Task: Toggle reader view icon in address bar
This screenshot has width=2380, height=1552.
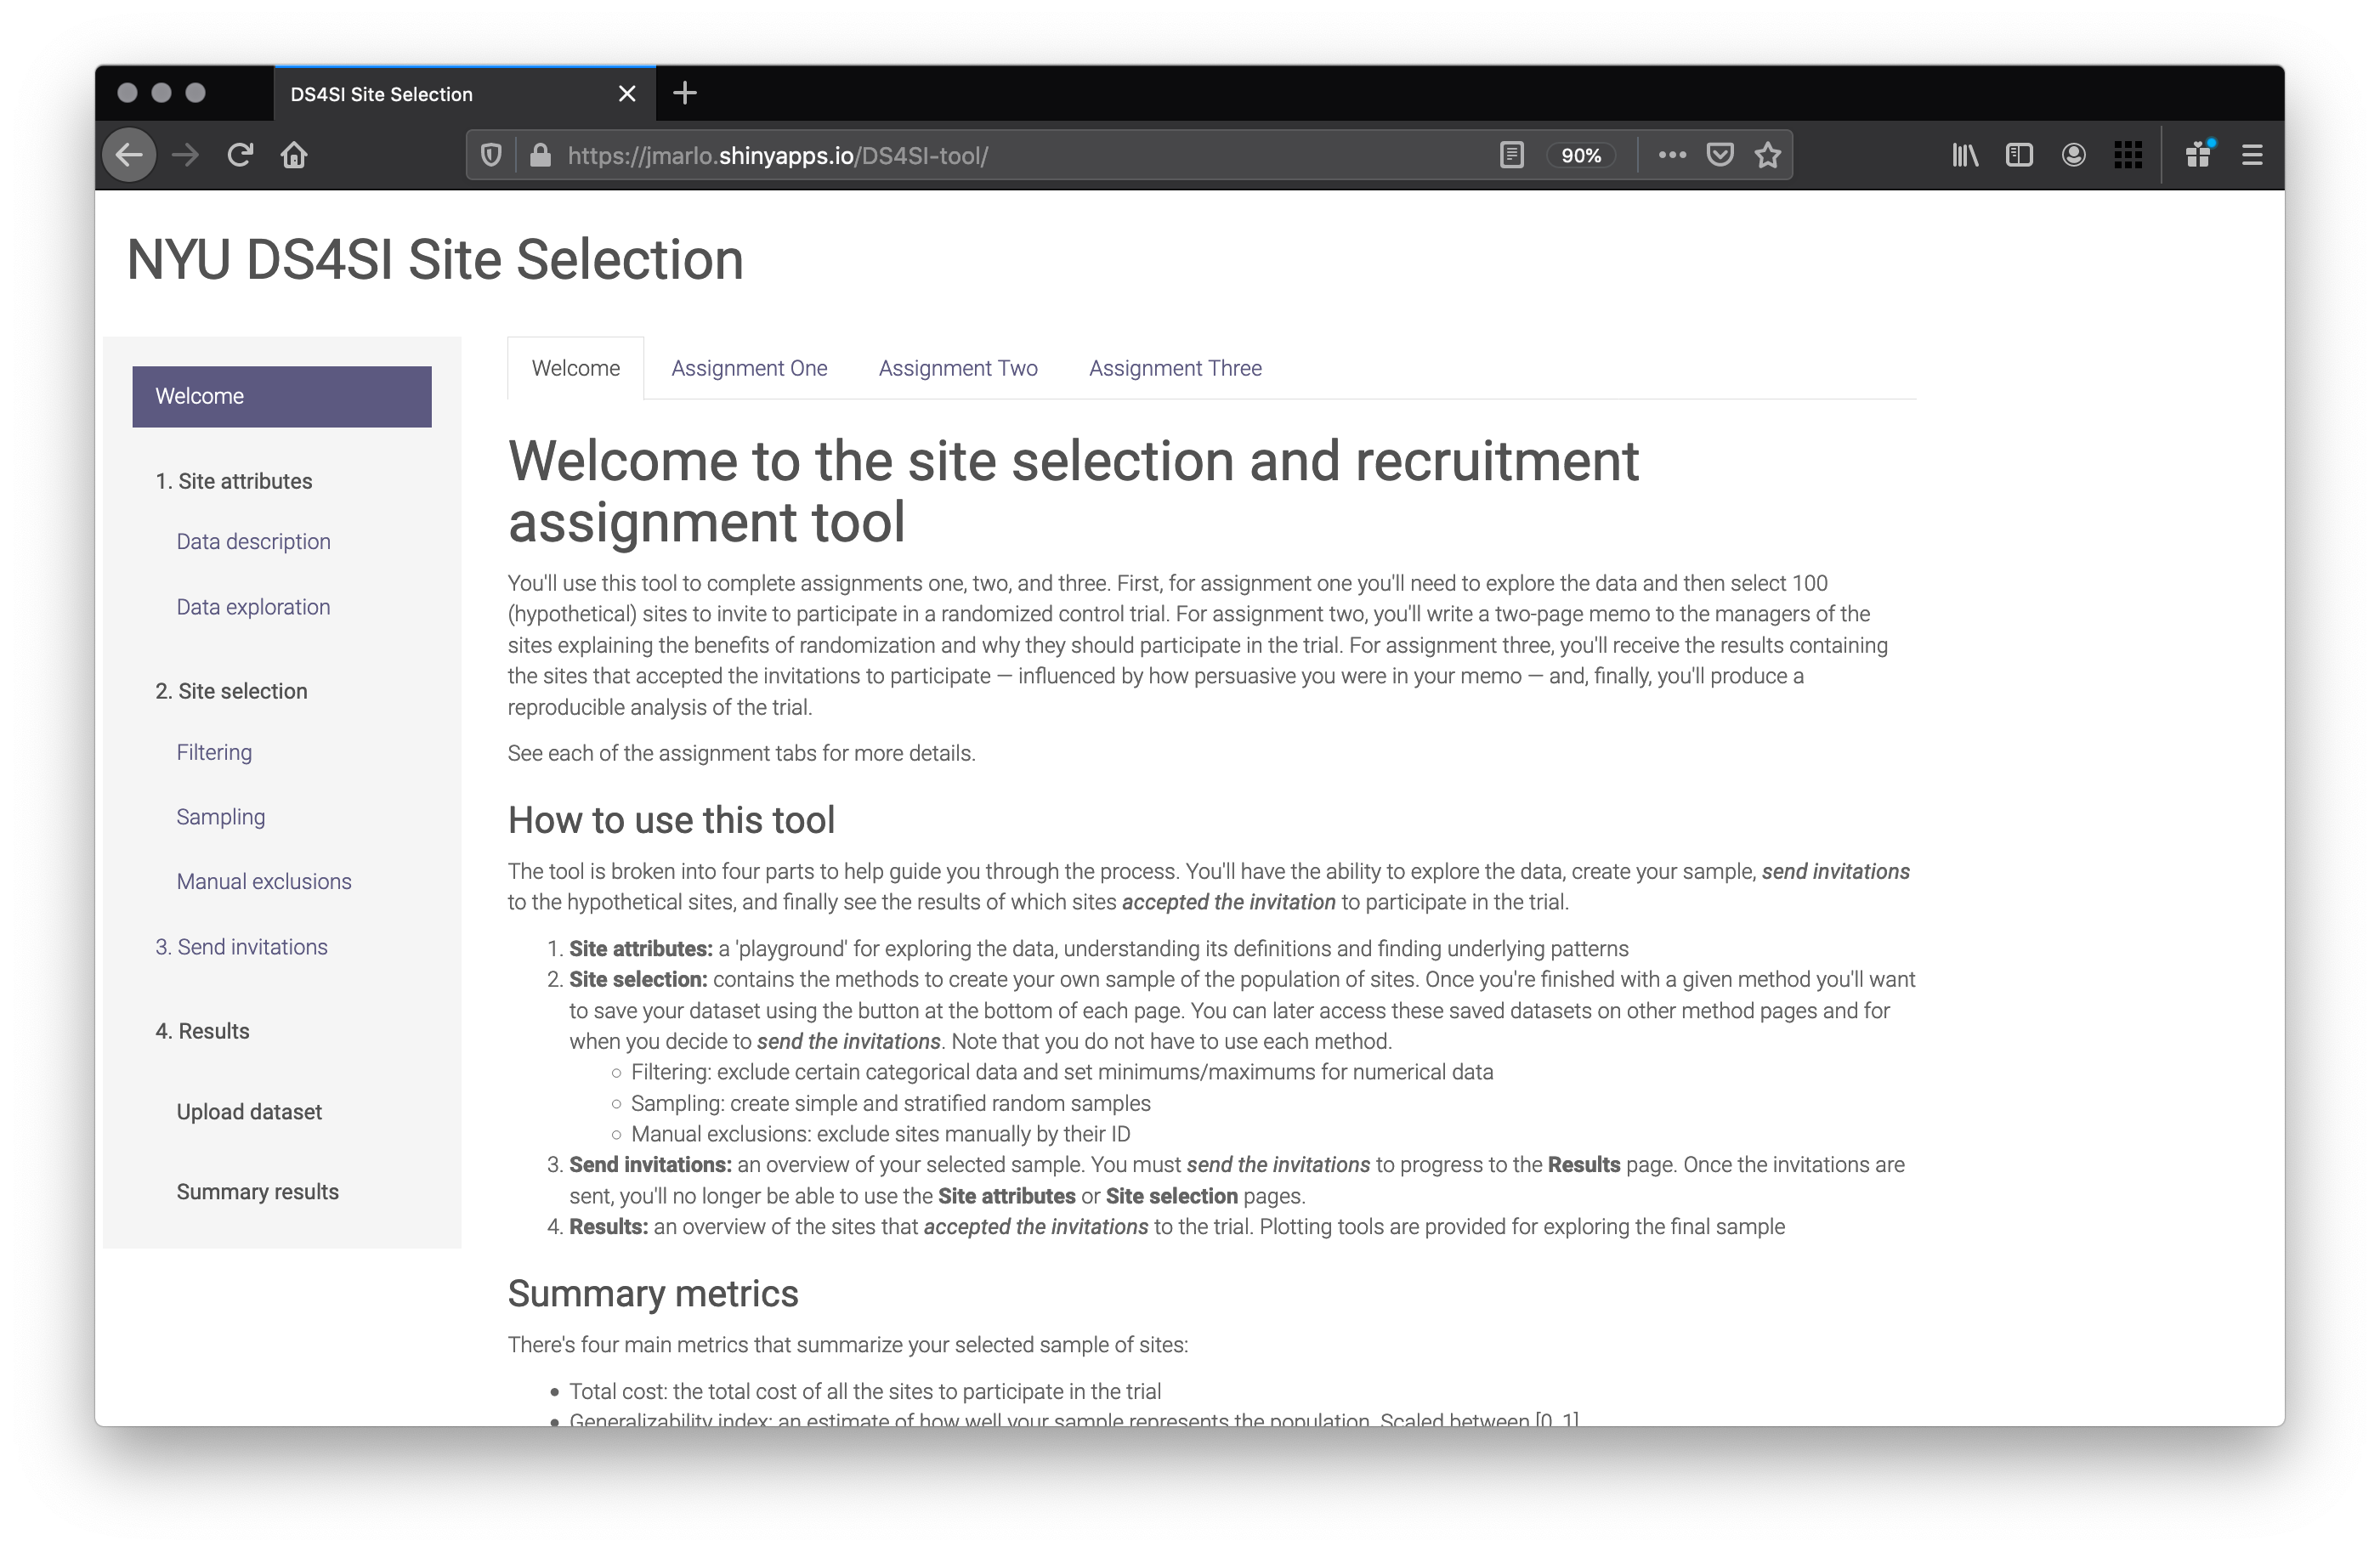Action: click(x=1512, y=155)
